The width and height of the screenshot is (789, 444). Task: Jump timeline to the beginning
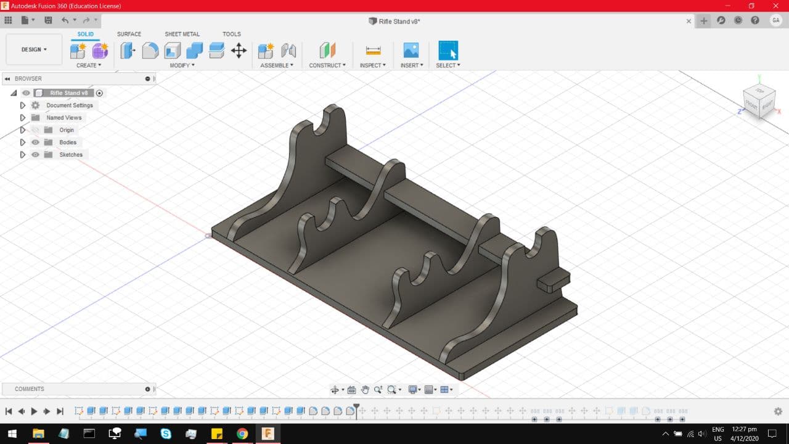click(9, 411)
